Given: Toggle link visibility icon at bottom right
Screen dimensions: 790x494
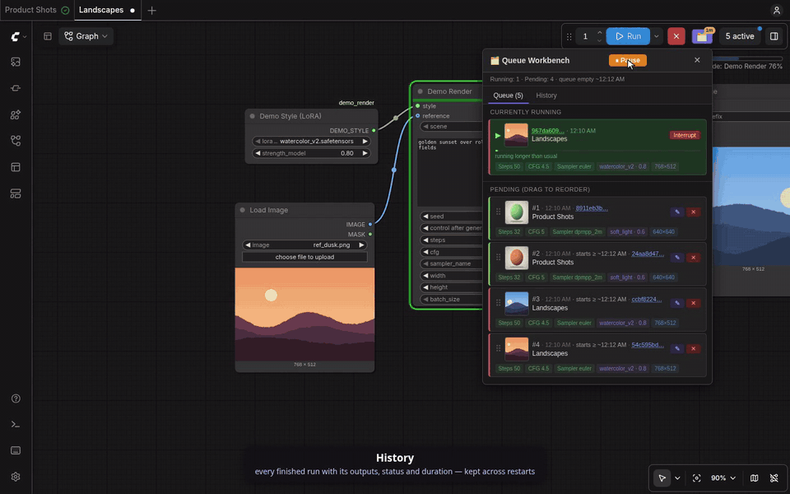Looking at the screenshot, I should [x=774, y=478].
